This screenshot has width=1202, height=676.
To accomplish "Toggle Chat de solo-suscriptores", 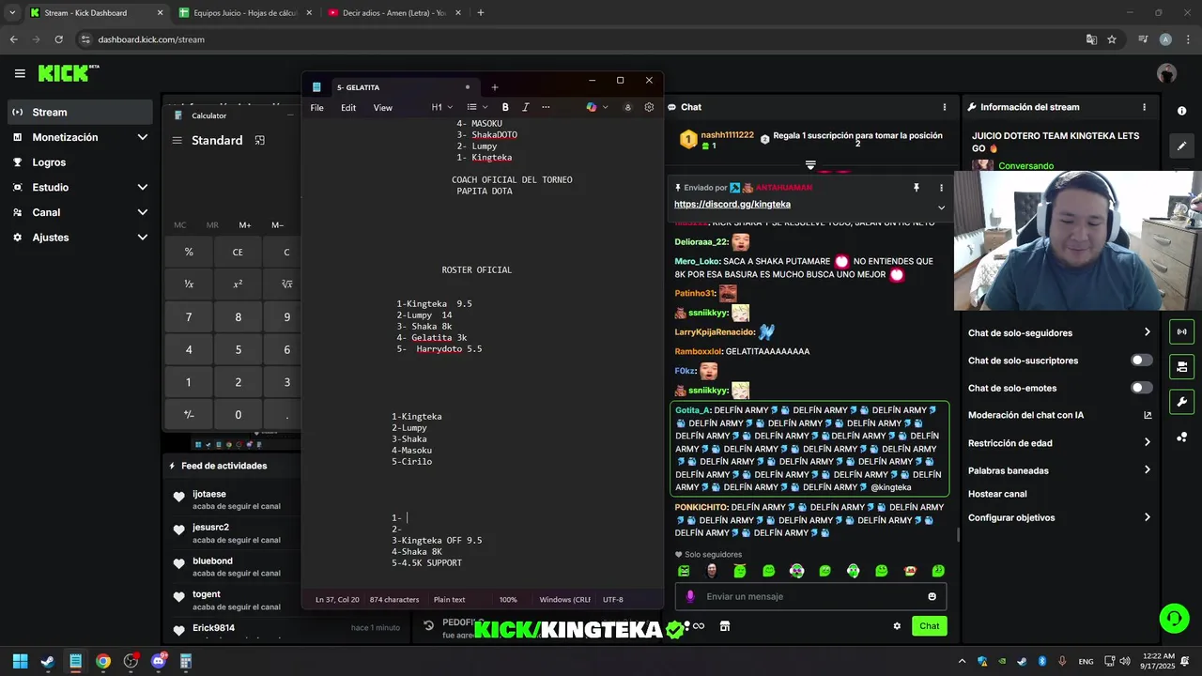I will tap(1141, 361).
